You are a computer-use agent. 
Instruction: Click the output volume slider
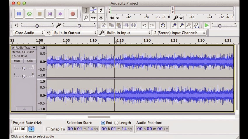click(x=37, y=26)
